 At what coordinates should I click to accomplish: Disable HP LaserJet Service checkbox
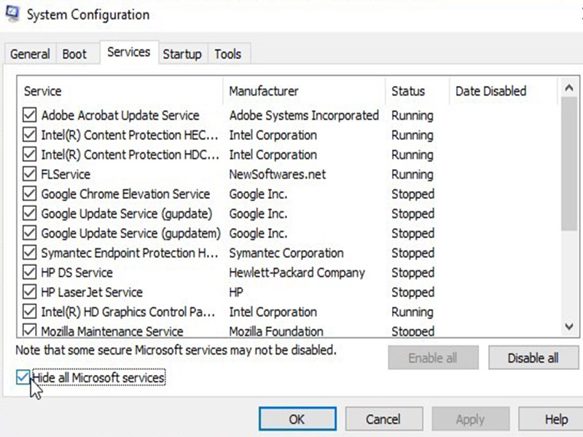(x=29, y=292)
